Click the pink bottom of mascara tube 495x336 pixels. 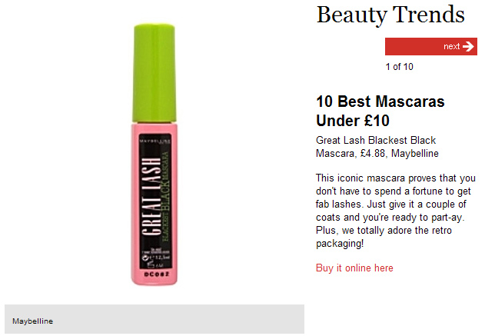(154, 278)
